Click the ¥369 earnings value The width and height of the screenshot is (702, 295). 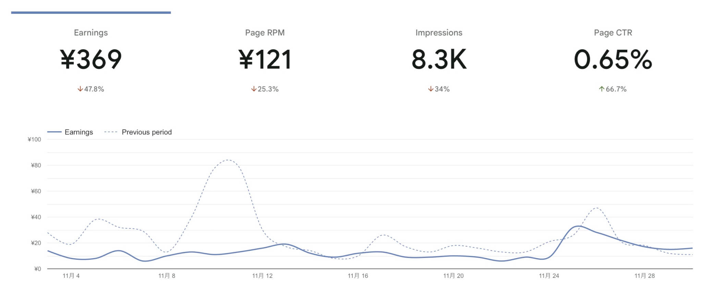[x=91, y=59]
